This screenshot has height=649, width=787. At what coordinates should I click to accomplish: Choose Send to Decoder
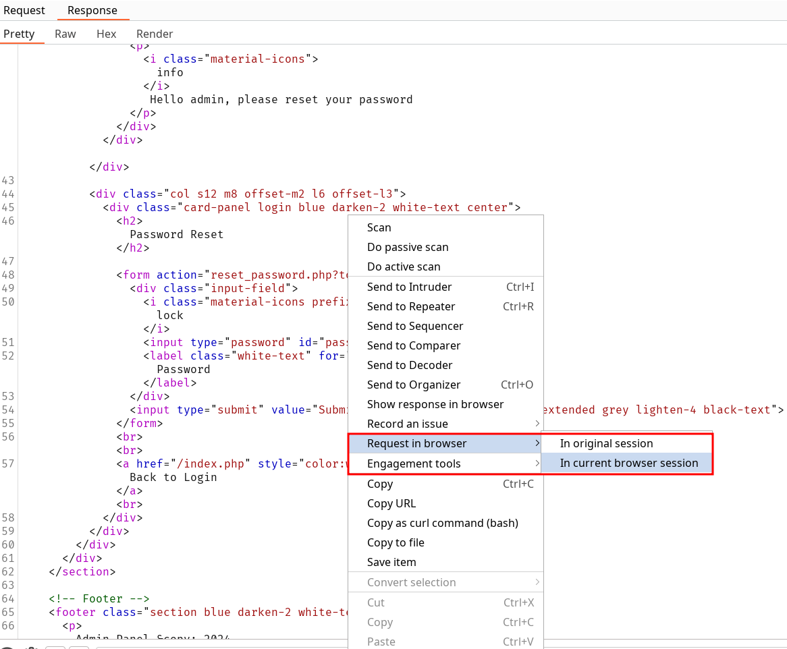410,366
